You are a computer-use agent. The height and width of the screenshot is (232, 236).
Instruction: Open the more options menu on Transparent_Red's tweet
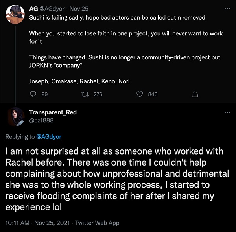pos(227,112)
